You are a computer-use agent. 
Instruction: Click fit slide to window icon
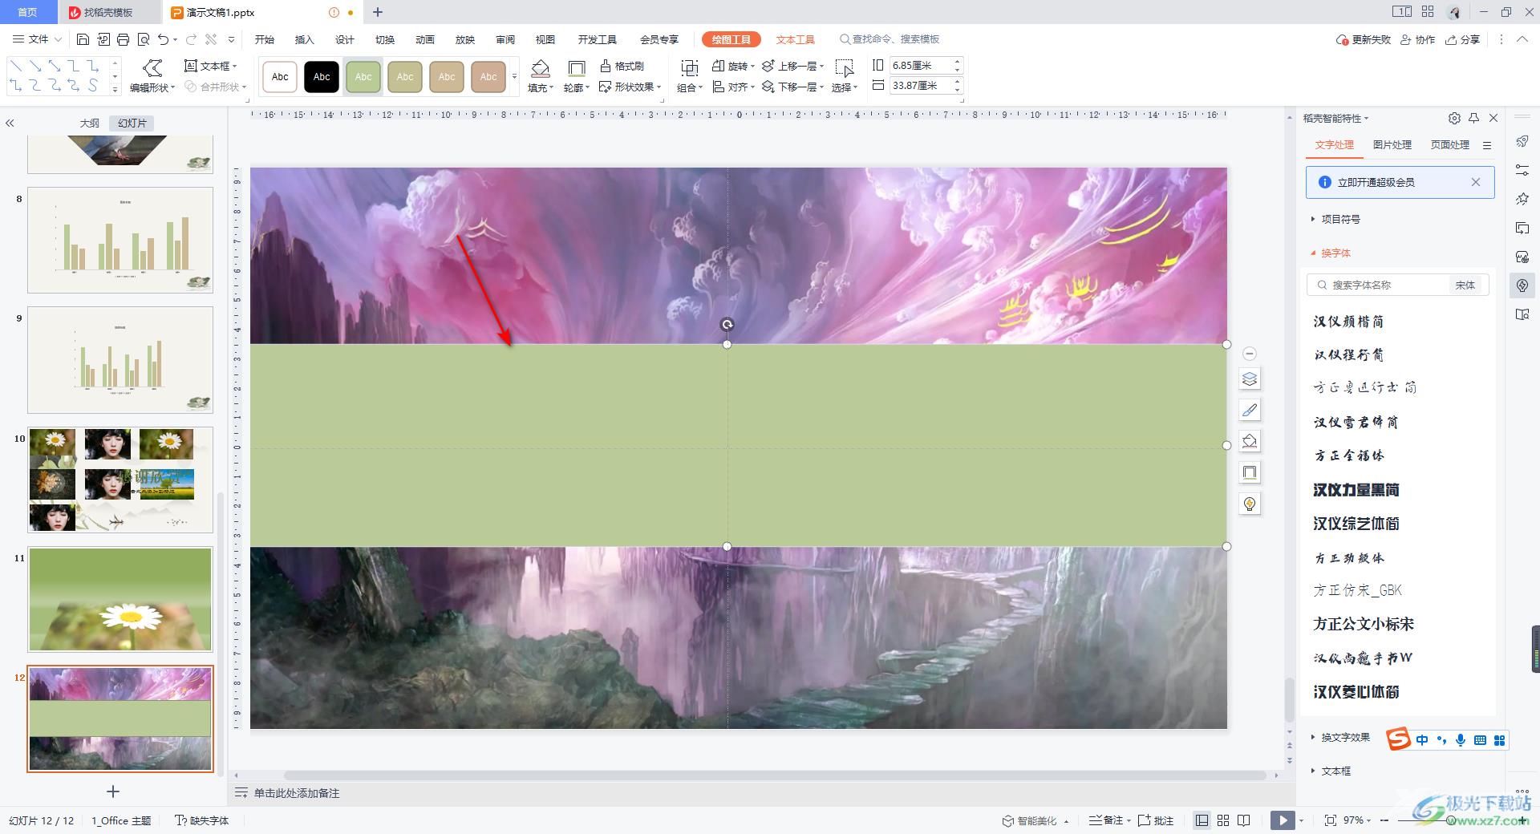(x=1331, y=820)
